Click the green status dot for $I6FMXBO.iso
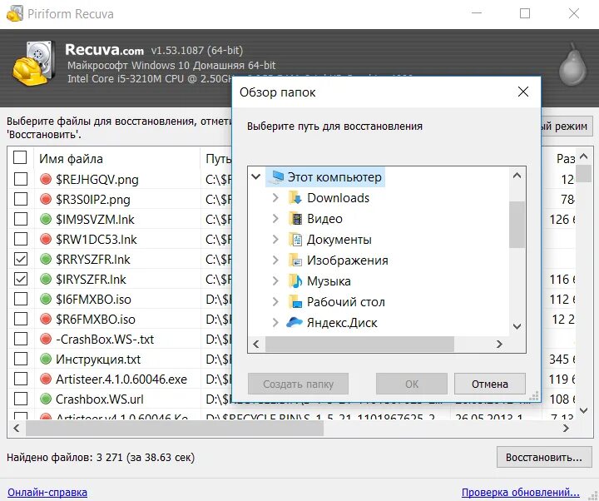This screenshot has height=501, width=599. [x=46, y=299]
